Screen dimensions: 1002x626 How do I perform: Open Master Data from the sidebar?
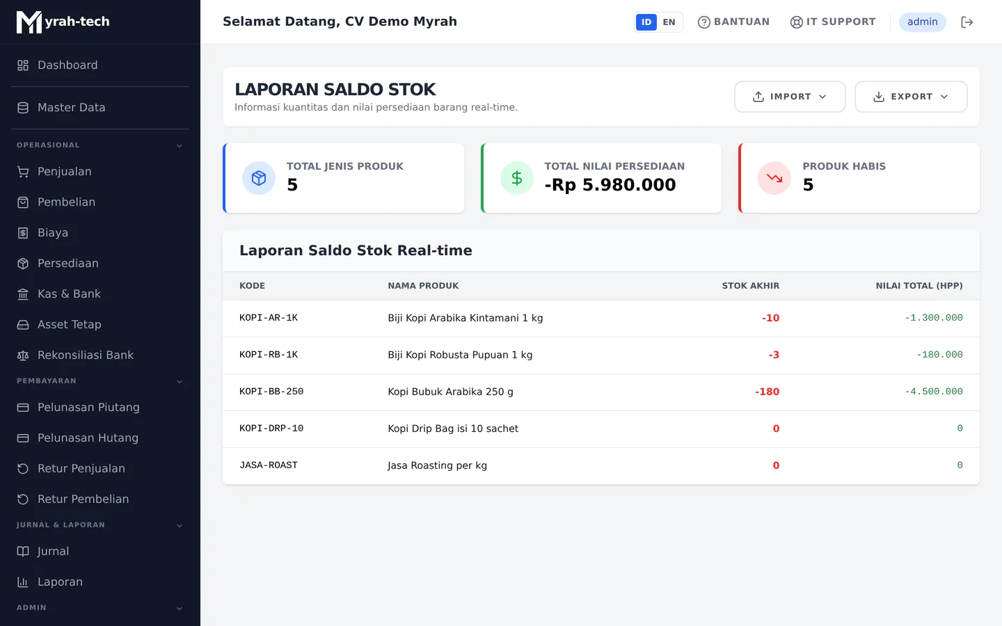(100, 108)
